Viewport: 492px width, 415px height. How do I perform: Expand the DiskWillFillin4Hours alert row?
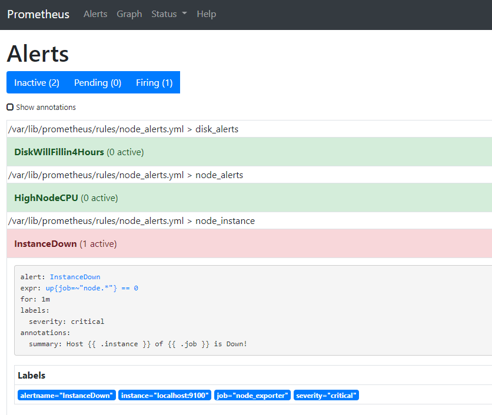[249, 152]
